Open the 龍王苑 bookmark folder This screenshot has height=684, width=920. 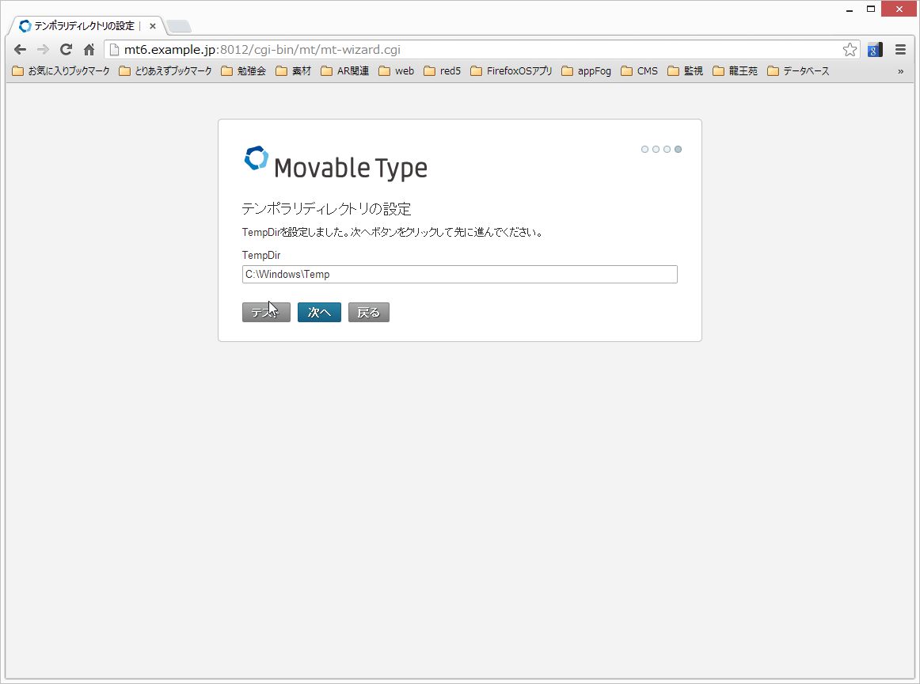[x=736, y=71]
